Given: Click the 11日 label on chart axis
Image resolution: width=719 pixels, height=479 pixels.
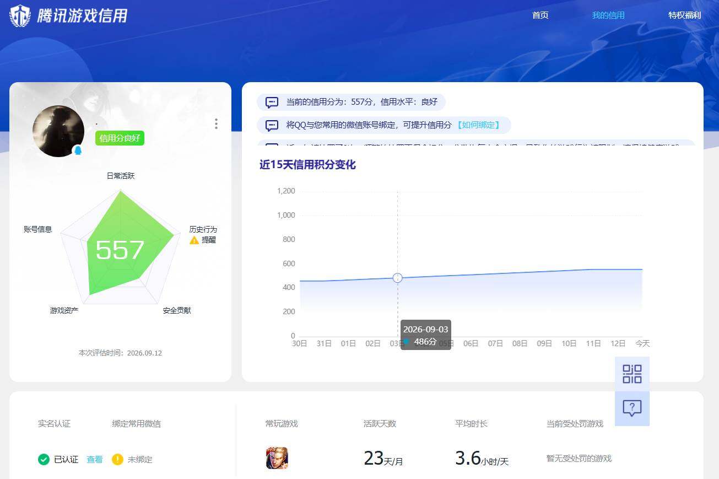Looking at the screenshot, I should coord(593,343).
